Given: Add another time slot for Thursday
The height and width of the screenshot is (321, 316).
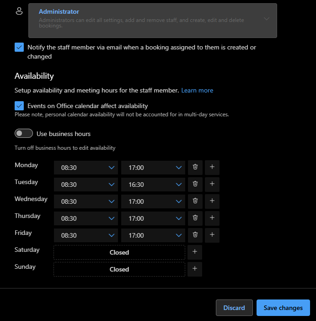Looking at the screenshot, I should [x=212, y=218].
